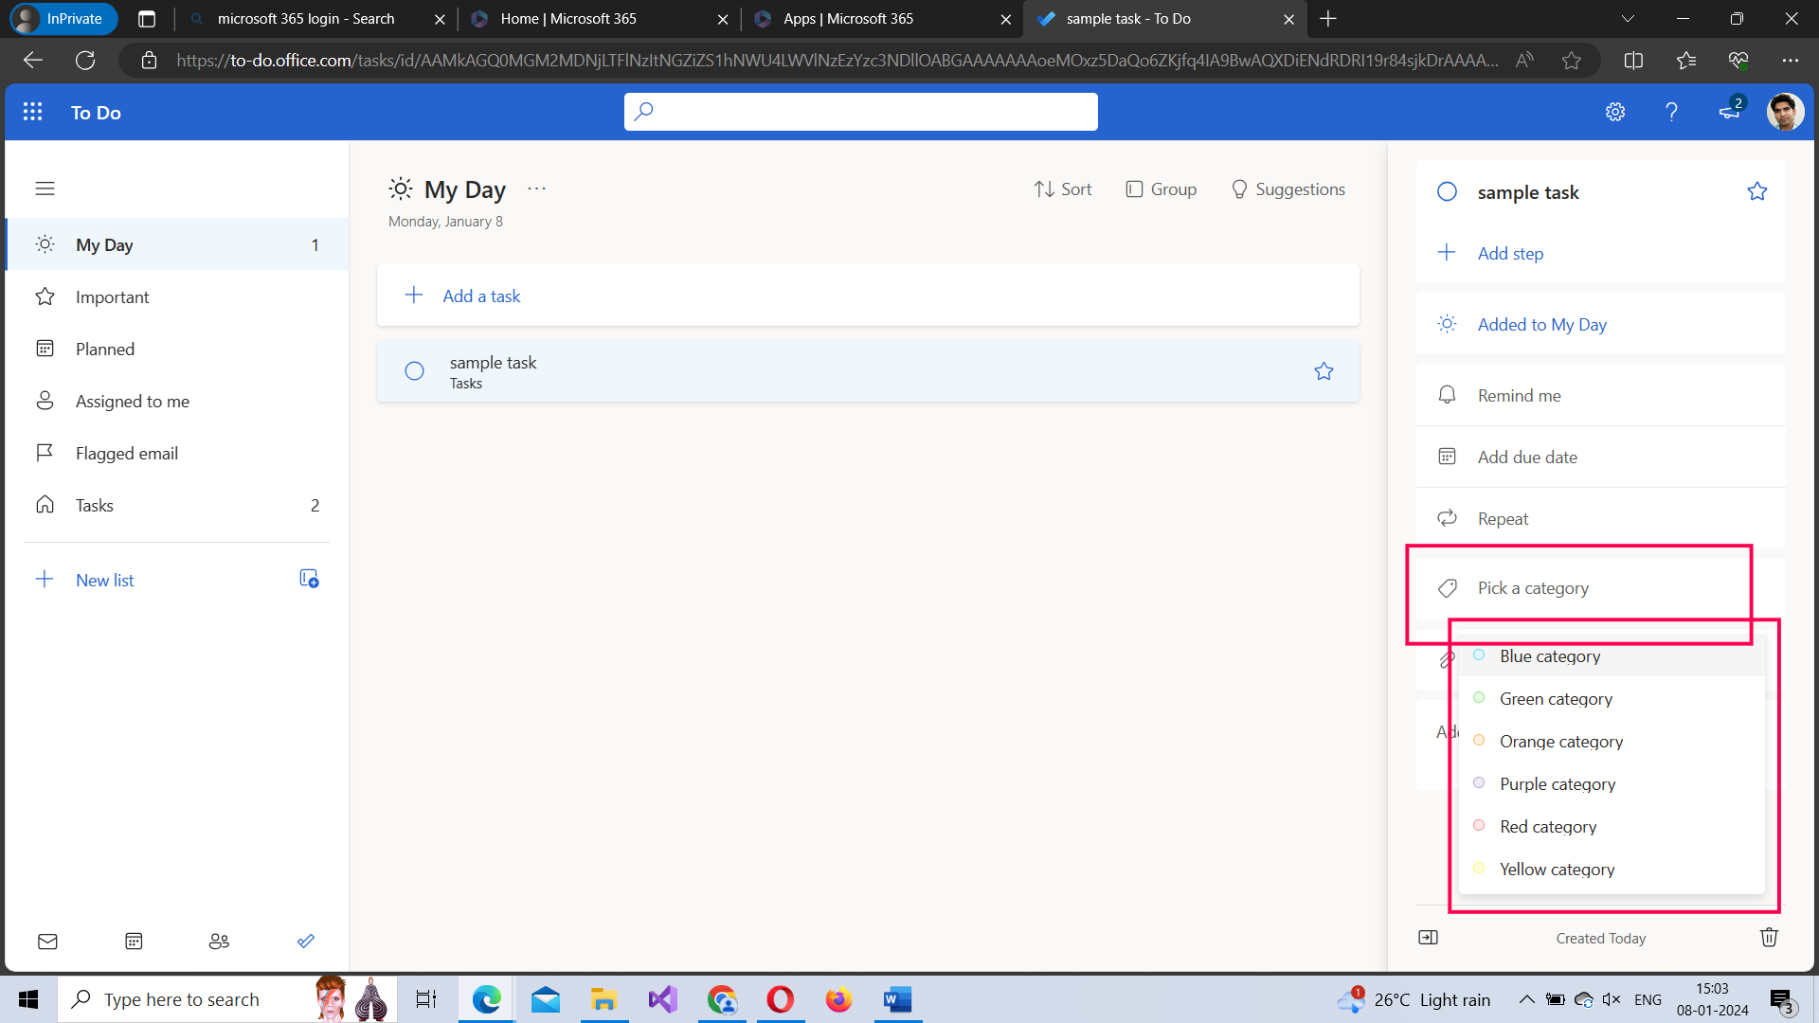Mark sample task as complete in the list
Screen dimensions: 1819x1023
click(414, 370)
